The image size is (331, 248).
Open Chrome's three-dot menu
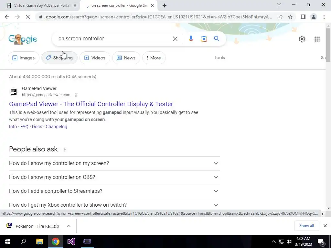click(x=324, y=17)
